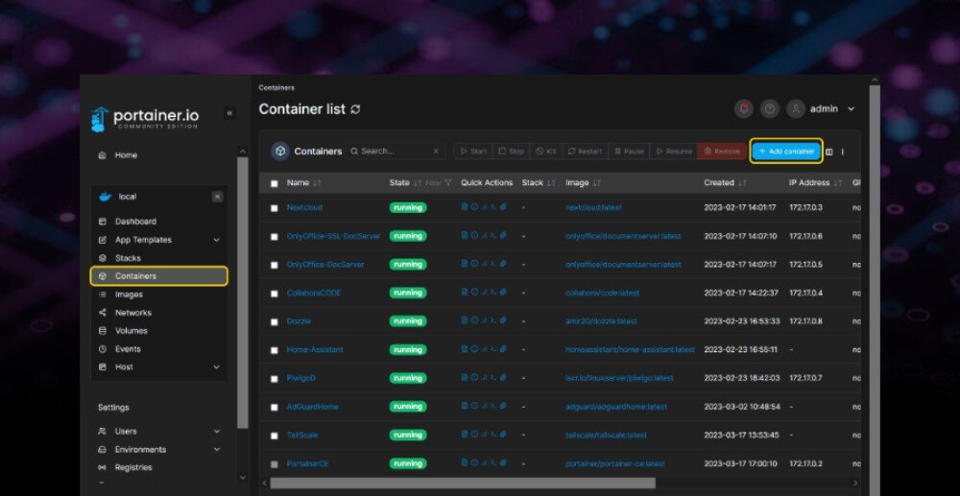Screen dimensions: 960x496
Task: Click the table horizontal scrollbar
Action: point(463,484)
